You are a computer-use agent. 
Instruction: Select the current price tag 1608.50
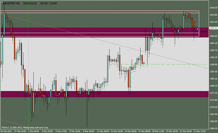pos(213,28)
